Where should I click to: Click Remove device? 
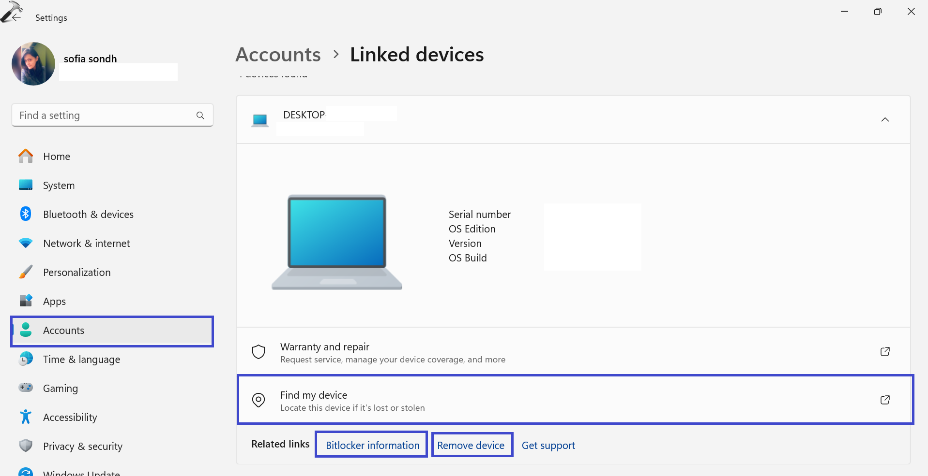click(472, 445)
